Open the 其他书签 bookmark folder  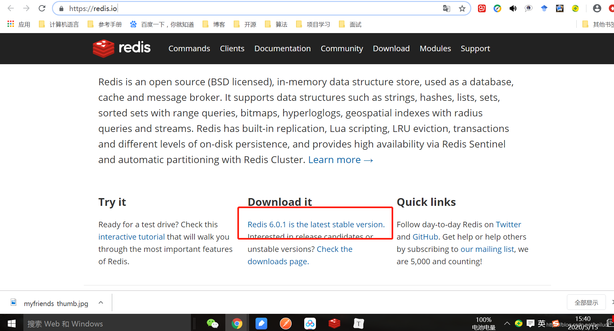tap(598, 24)
